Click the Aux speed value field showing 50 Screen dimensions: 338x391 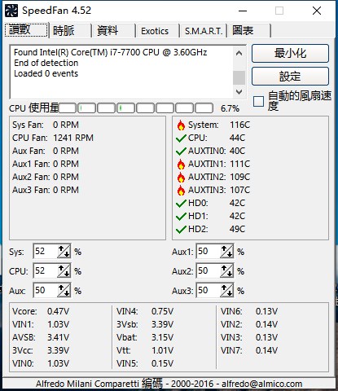pos(45,291)
